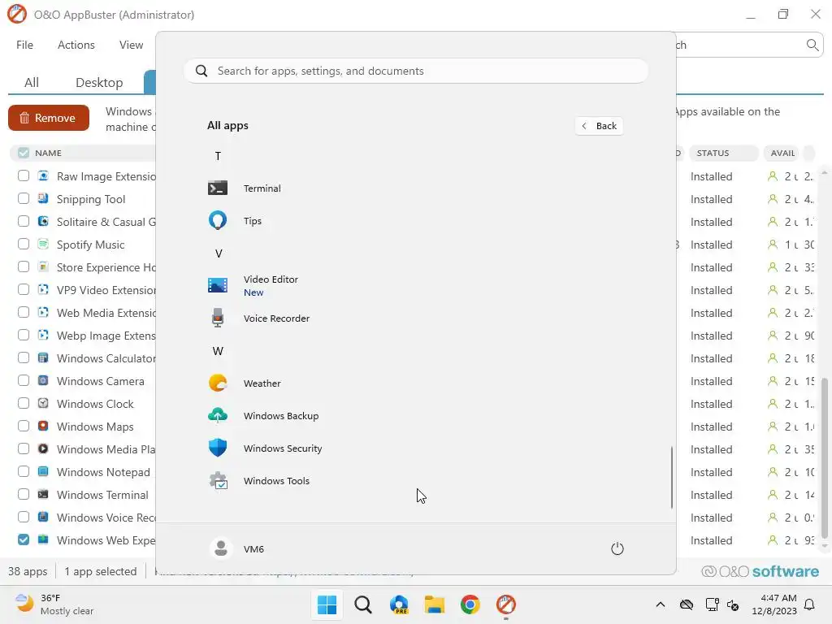The height and width of the screenshot is (624, 832).
Task: Show hidden icons via tray chevron
Action: [x=660, y=604]
